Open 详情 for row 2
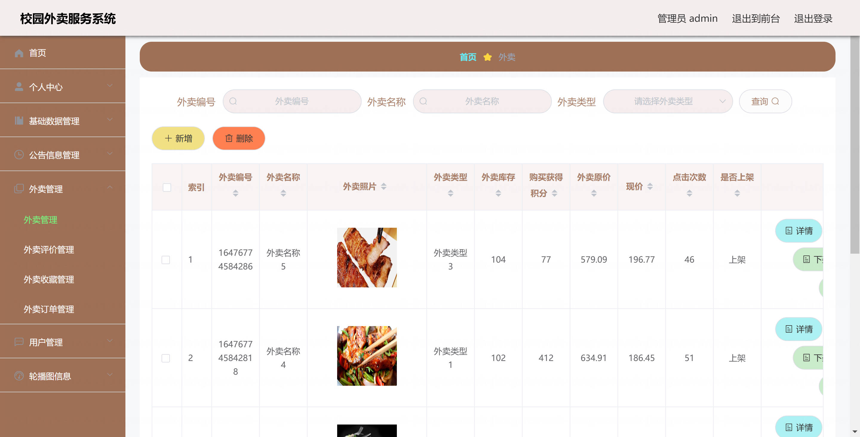The image size is (860, 437). point(798,329)
